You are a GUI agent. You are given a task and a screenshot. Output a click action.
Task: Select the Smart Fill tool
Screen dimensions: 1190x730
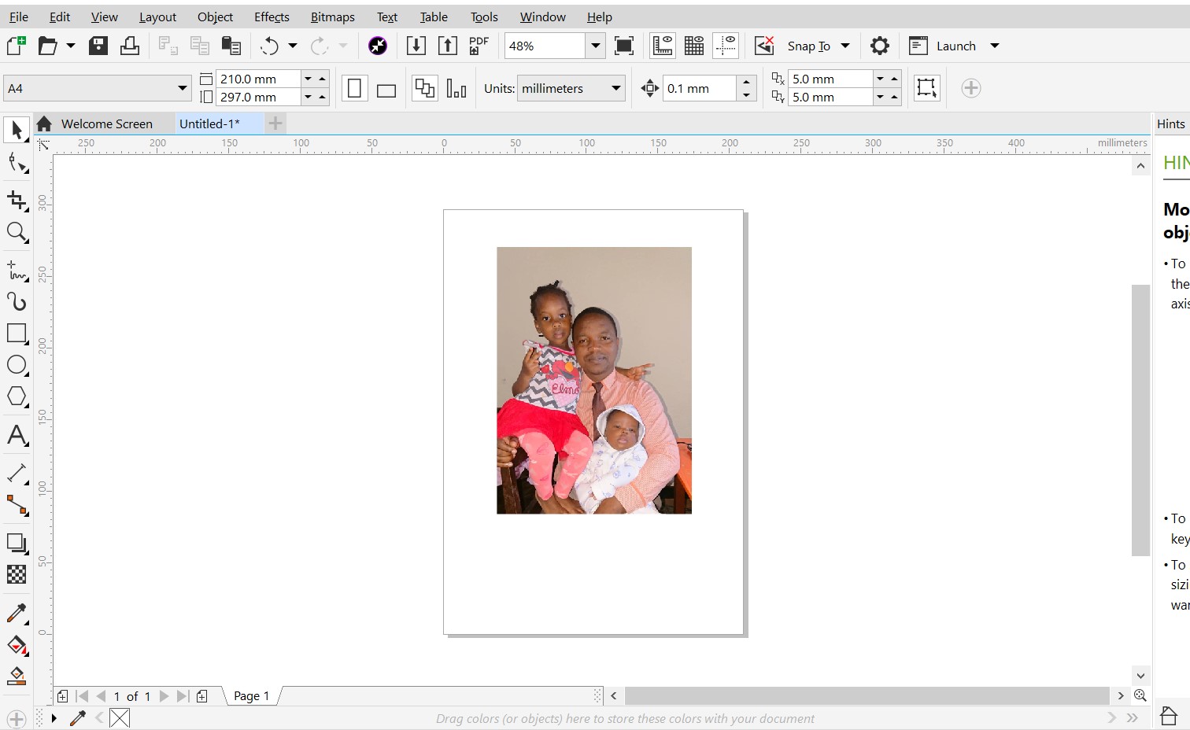pyautogui.click(x=17, y=676)
